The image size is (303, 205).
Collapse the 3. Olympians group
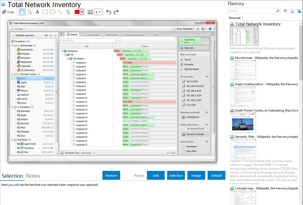(12, 107)
